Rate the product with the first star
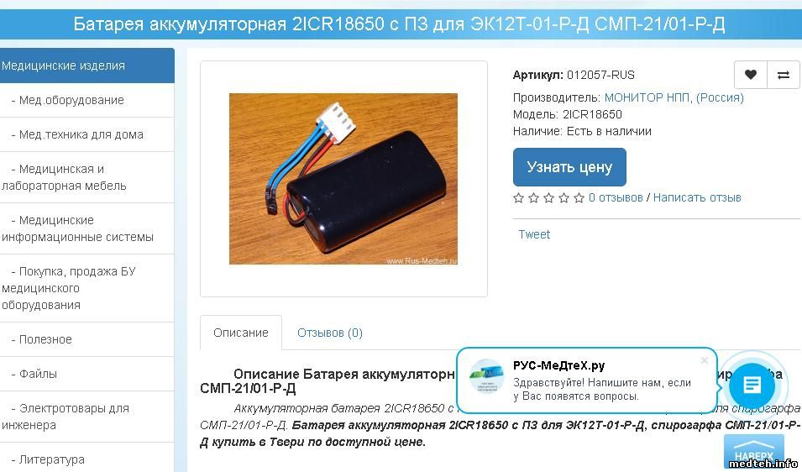Image resolution: width=802 pixels, height=472 pixels. pyautogui.click(x=519, y=198)
